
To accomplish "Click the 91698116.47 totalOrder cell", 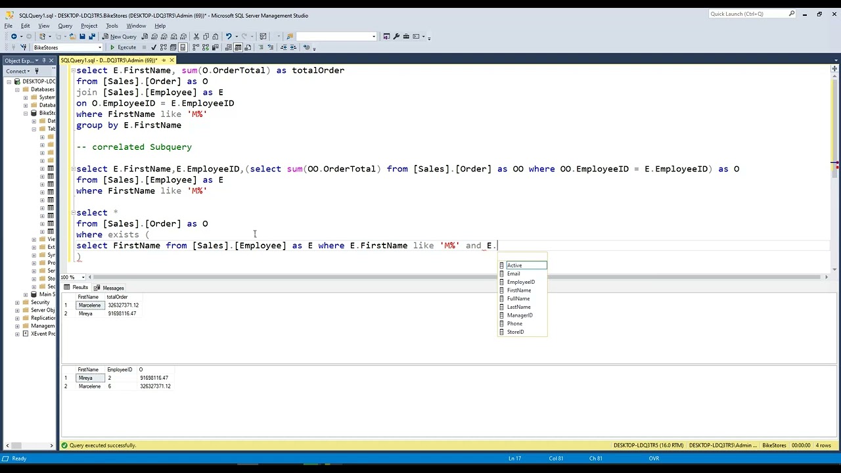I will click(x=122, y=313).
